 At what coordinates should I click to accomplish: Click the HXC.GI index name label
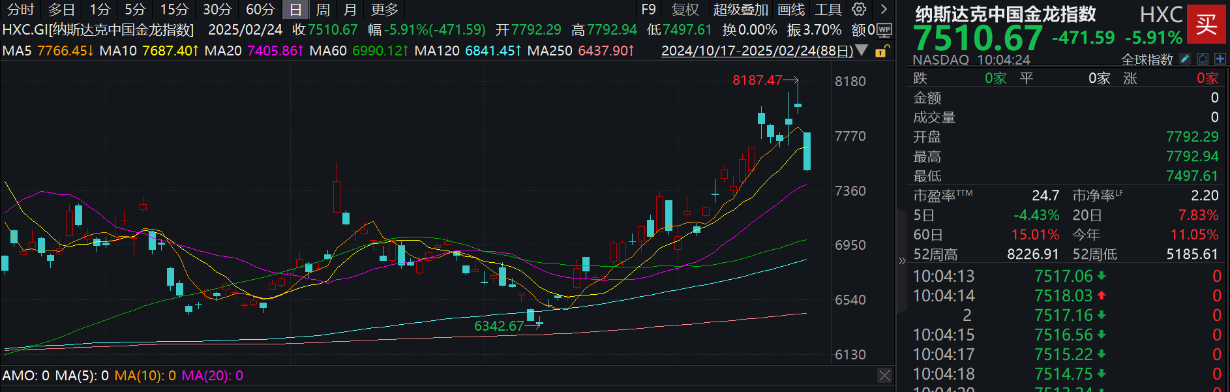98,29
